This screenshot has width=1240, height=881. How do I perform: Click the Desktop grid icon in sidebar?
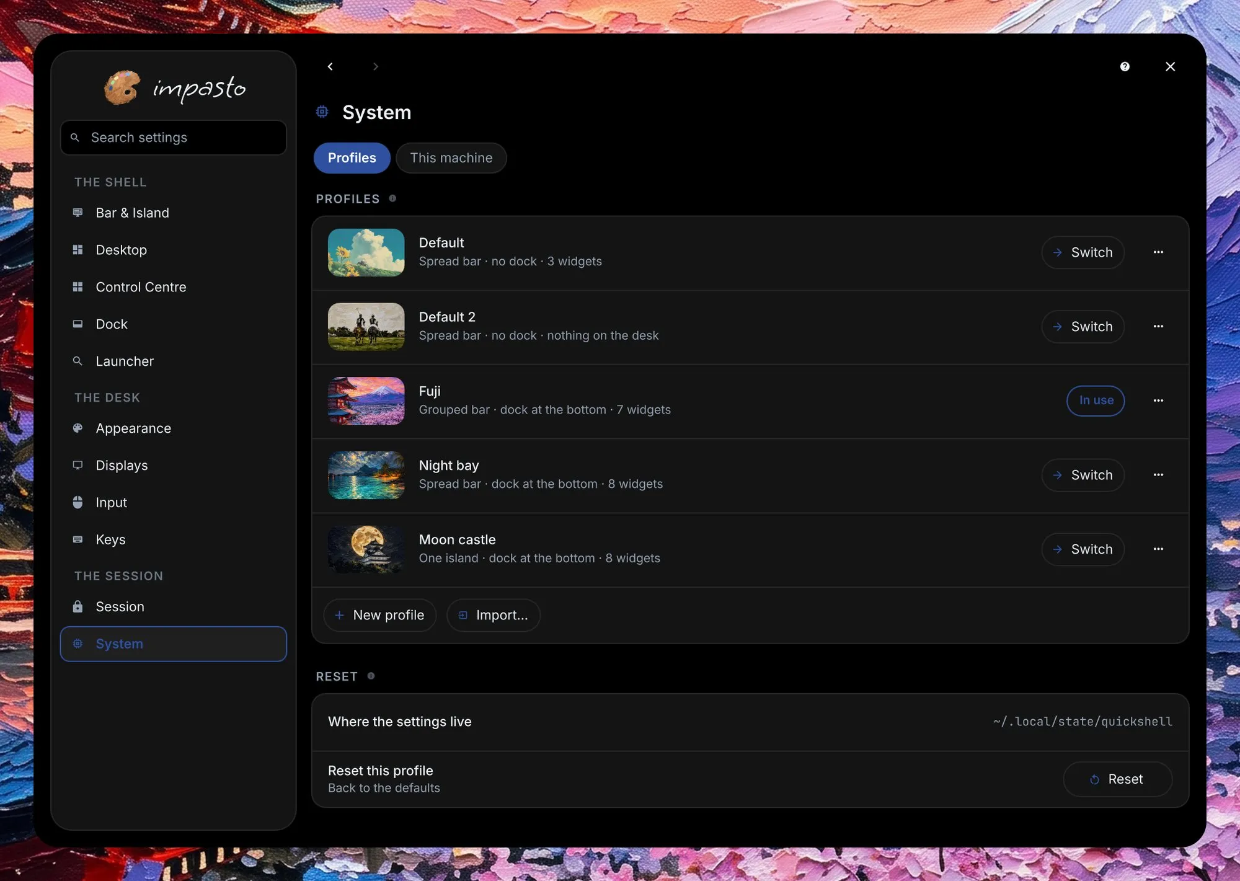[x=77, y=250]
